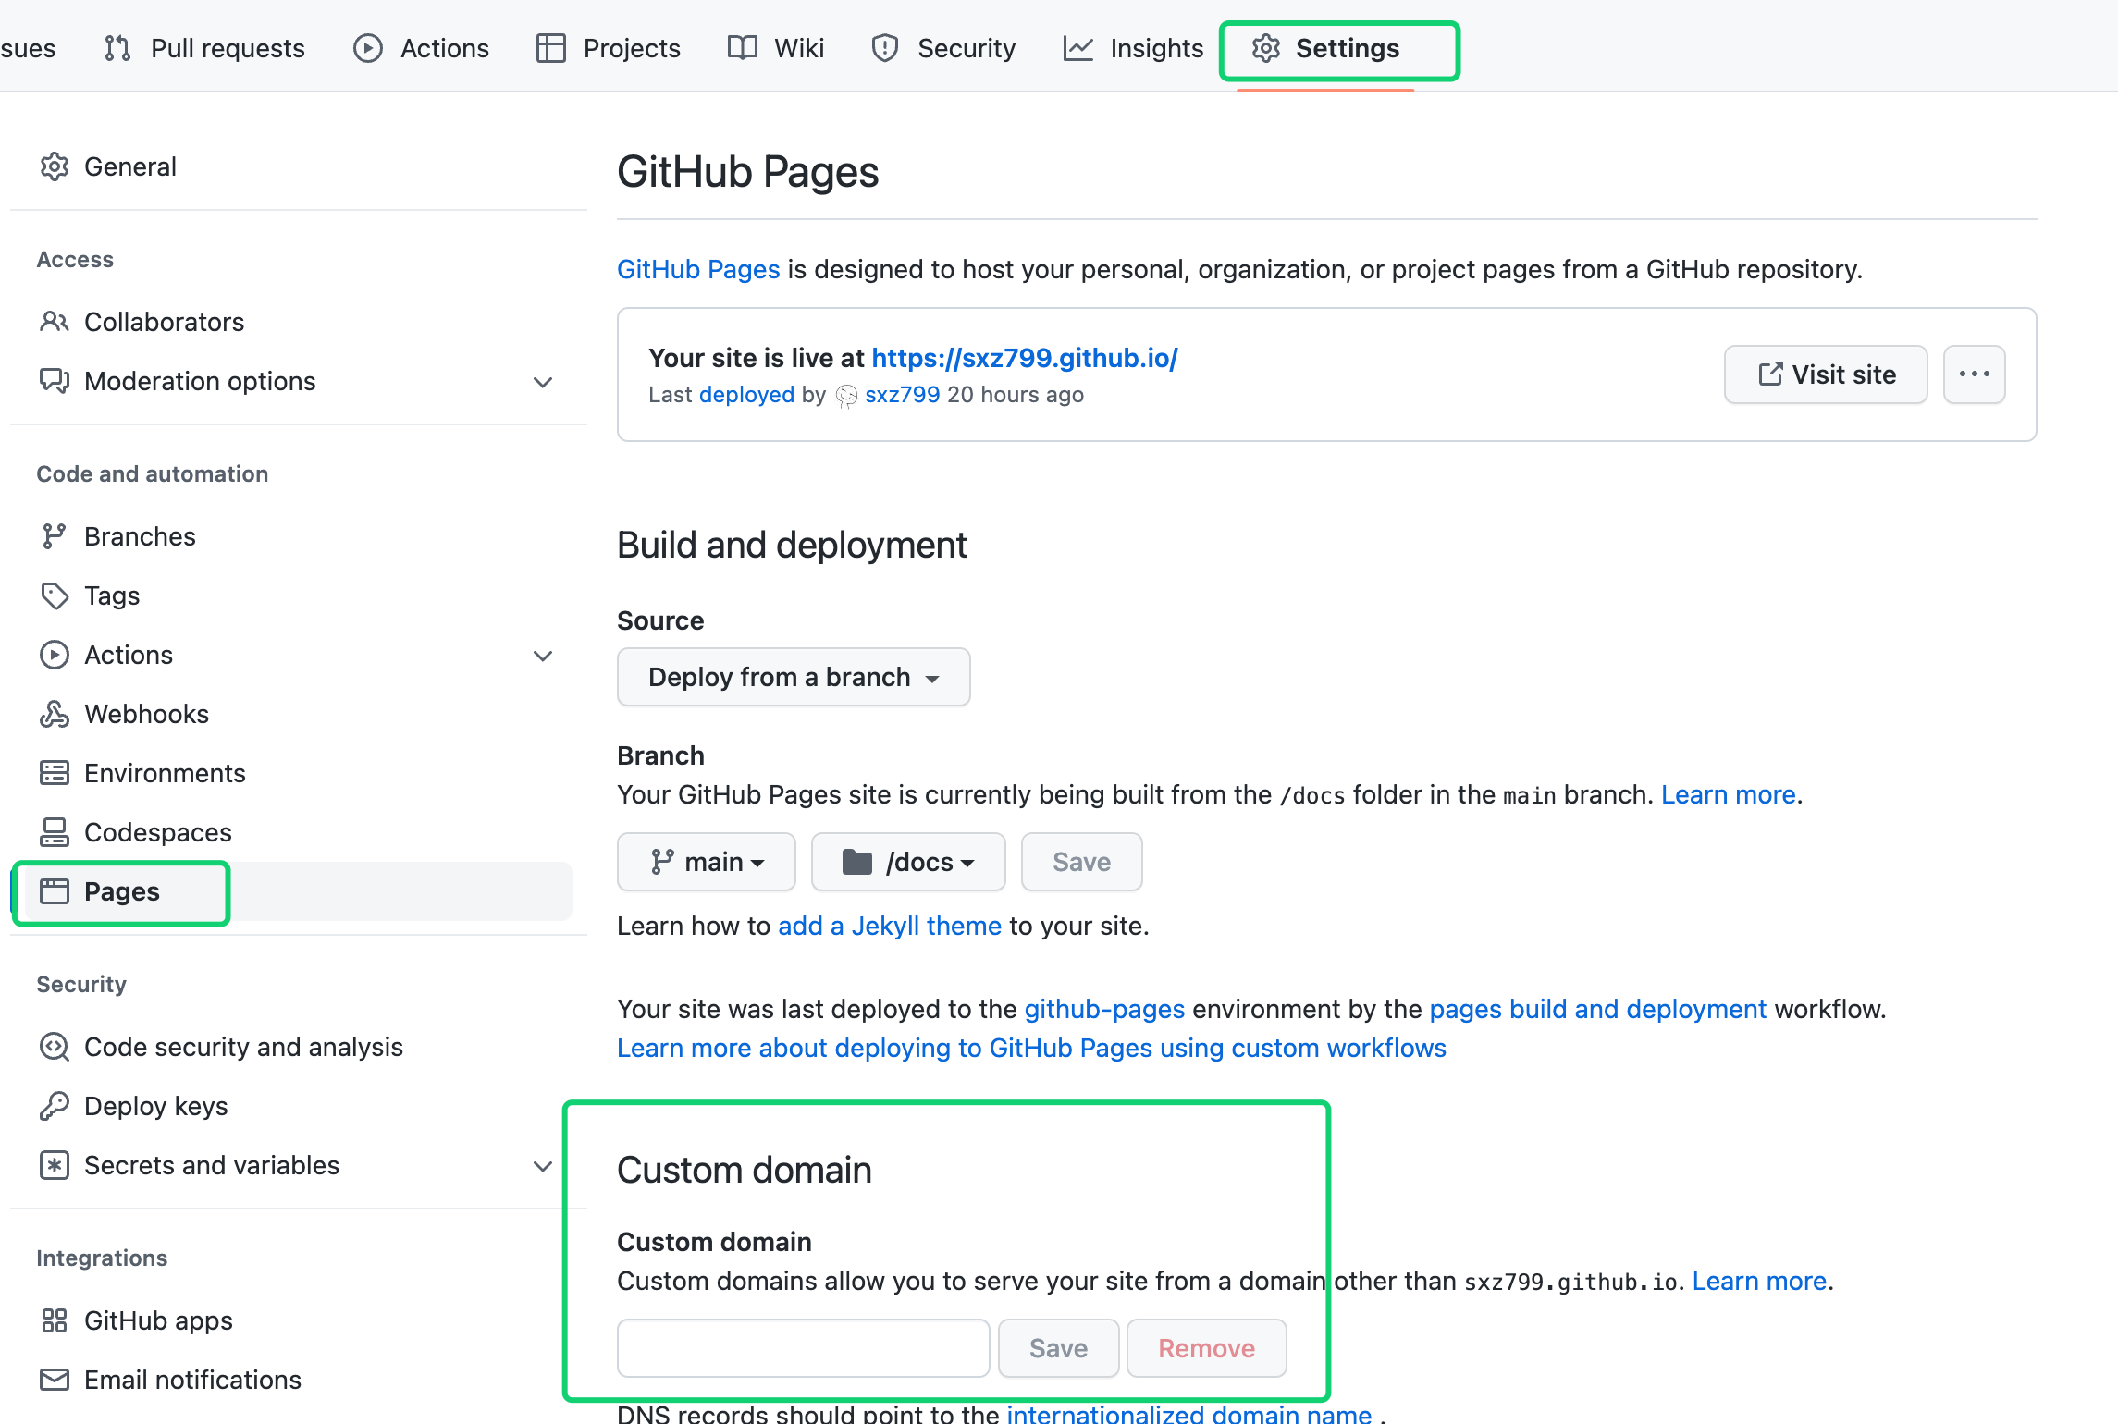Viewport: 2118px width, 1424px height.
Task: Switch to the Actions tab
Action: (422, 48)
